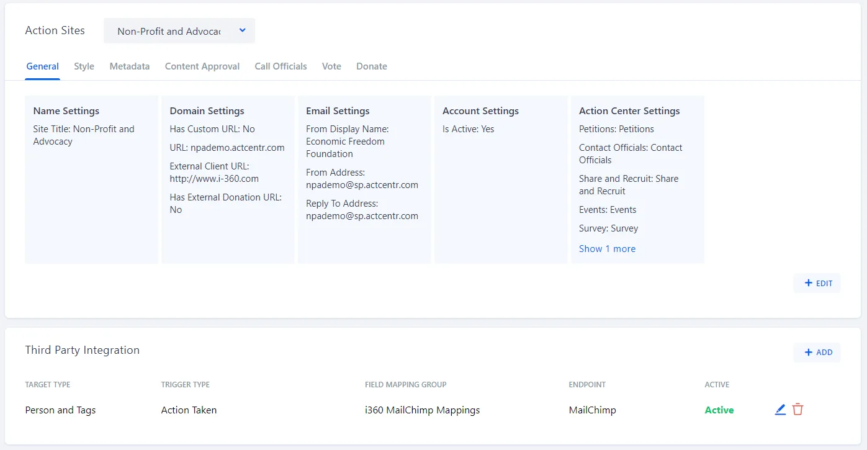Open the Action Sites site selector dropdown
The height and width of the screenshot is (450, 867).
coord(179,31)
